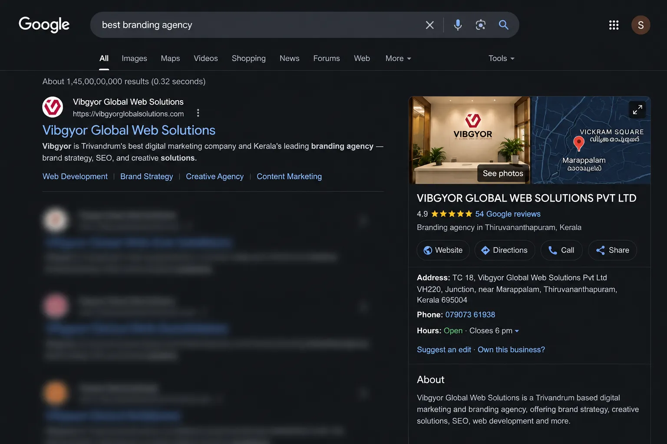Click vibgyorglobalsolutions.com URL text
The height and width of the screenshot is (444, 667).
tap(129, 114)
